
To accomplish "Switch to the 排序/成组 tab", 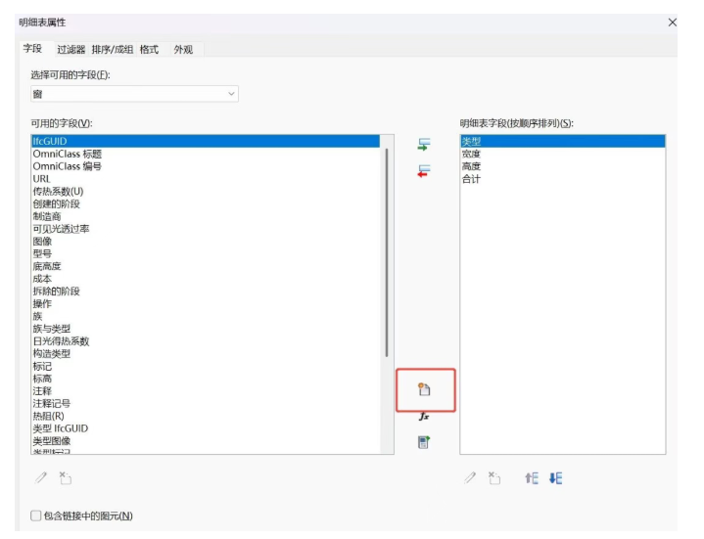I will coord(113,49).
